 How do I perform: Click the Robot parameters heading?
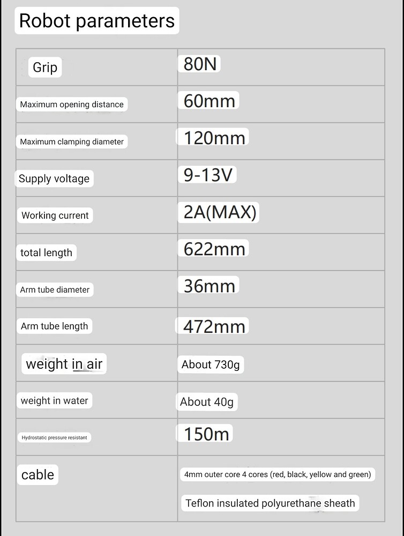tap(96, 21)
